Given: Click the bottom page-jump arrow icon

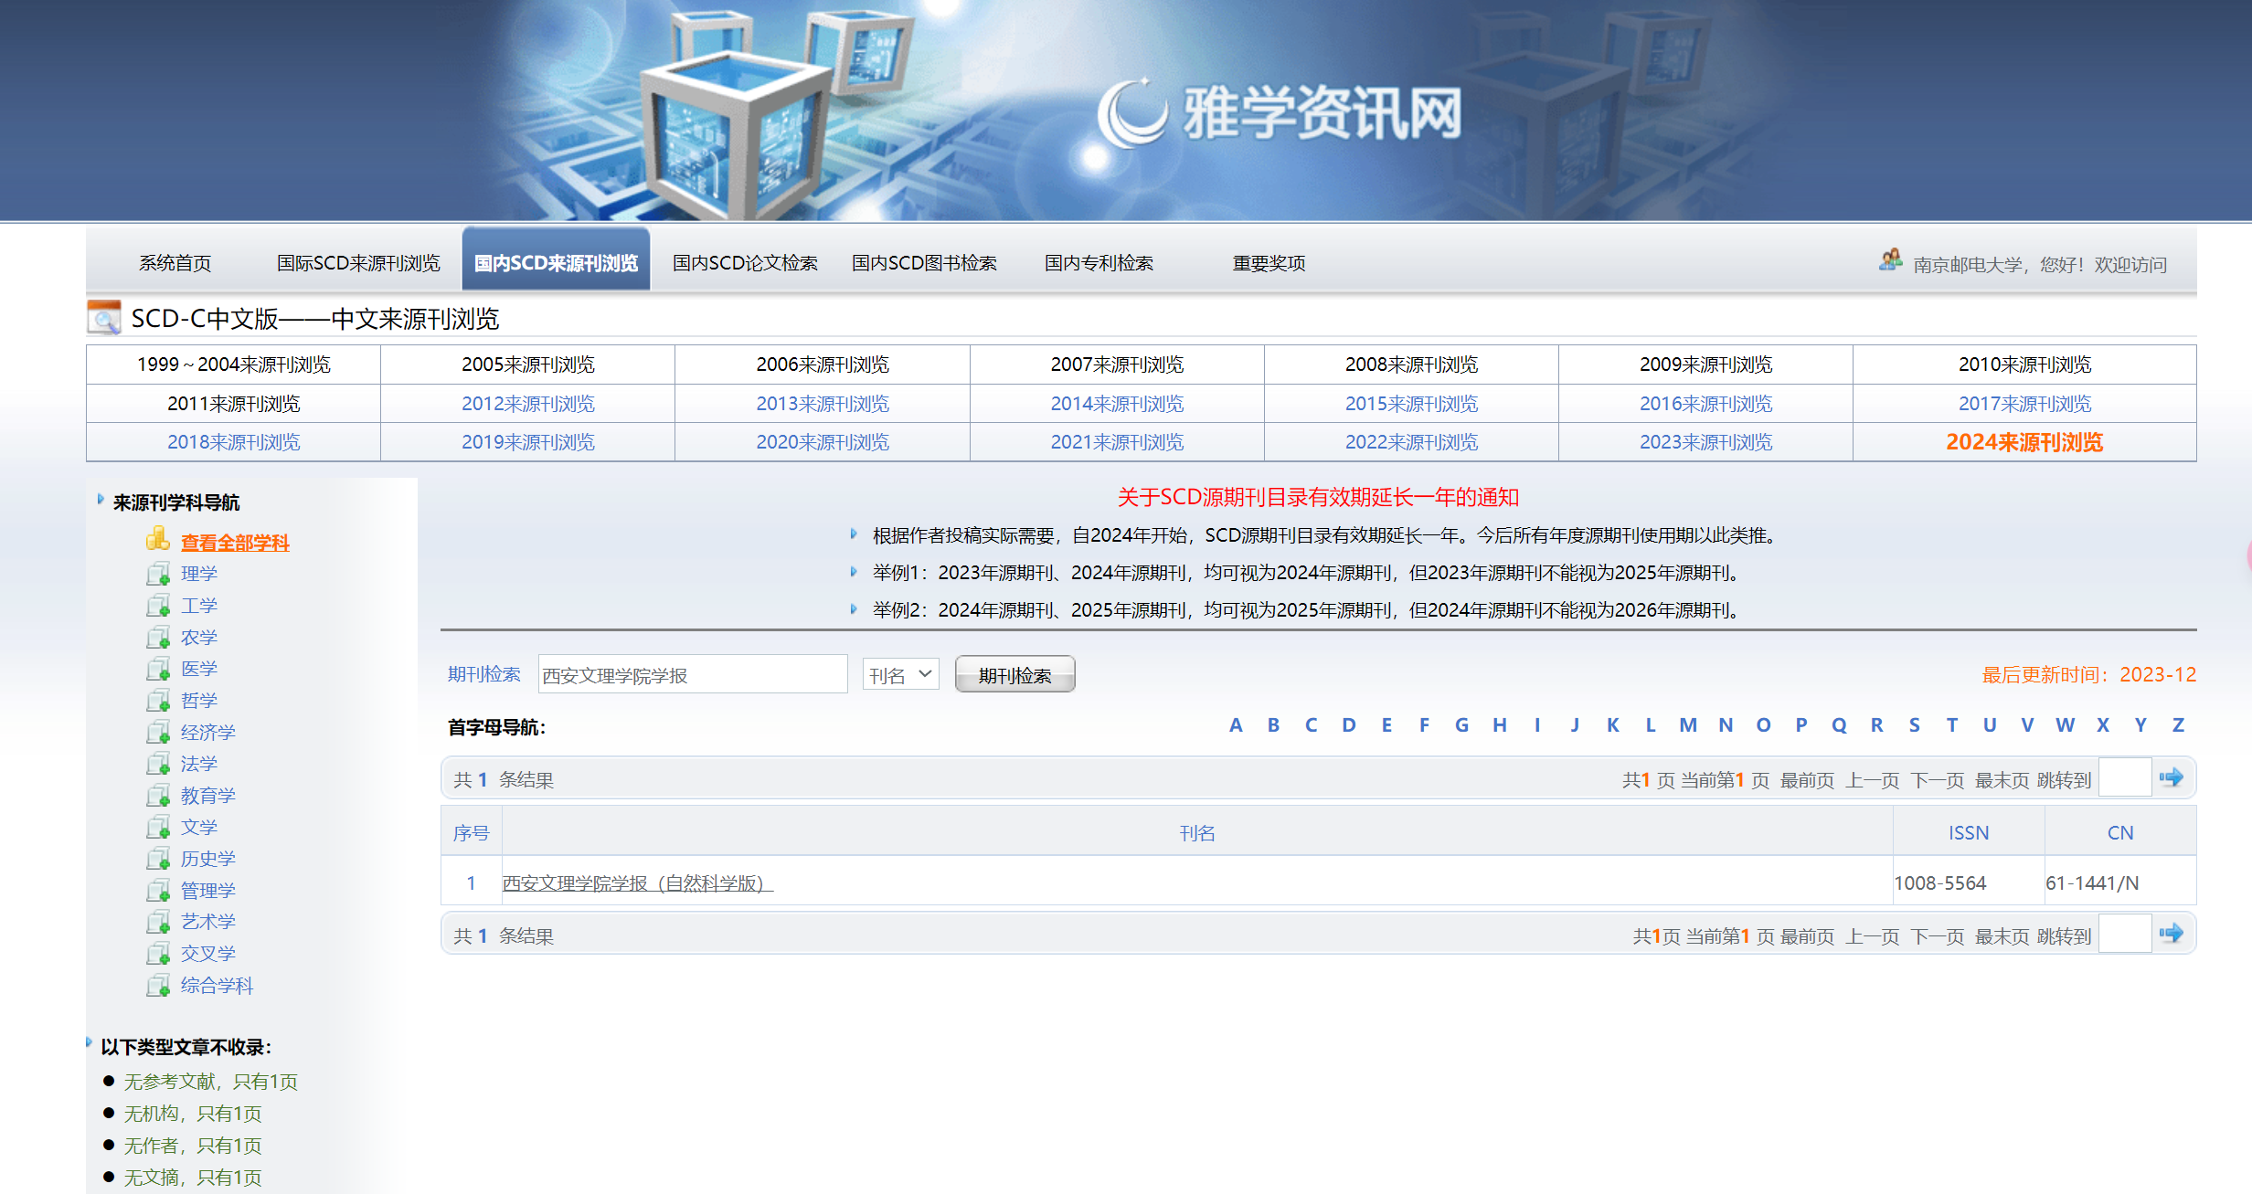Looking at the screenshot, I should coord(2171,934).
